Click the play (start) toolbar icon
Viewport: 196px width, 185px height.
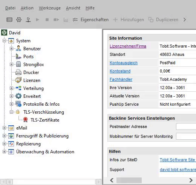tap(37, 20)
